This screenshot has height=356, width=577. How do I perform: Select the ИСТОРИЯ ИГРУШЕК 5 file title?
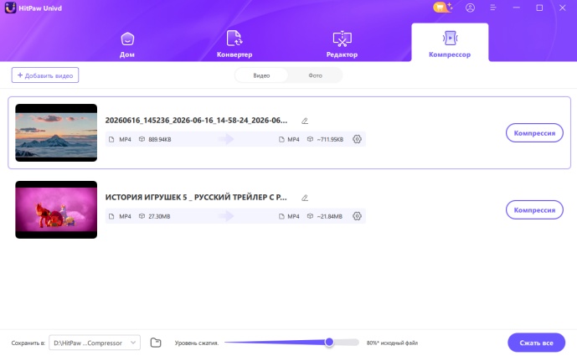tap(196, 198)
